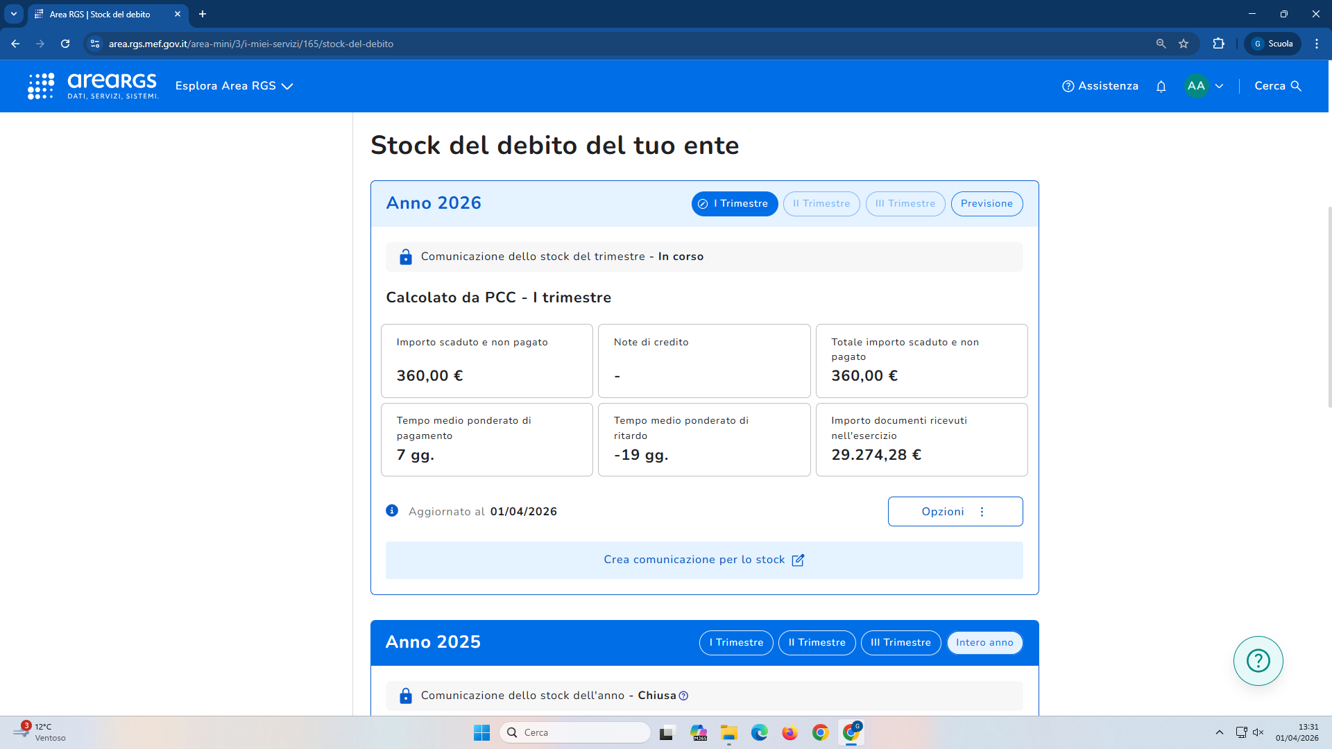The image size is (1332, 749).
Task: Select Previsione for Anno 2026
Action: pos(986,204)
